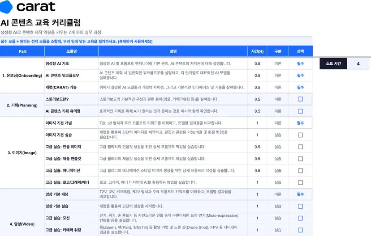Viewport: 371px width, 236px height.
Task: Click the 이미지 기본 개념 module name
Action: (x=59, y=123)
